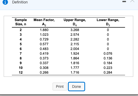Click sample size 10 in first column
138x96 pixels.
pos(21,68)
